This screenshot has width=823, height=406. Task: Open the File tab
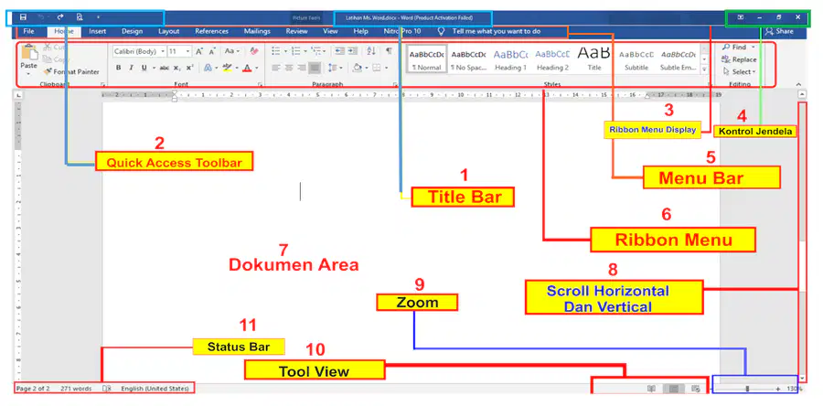(29, 31)
